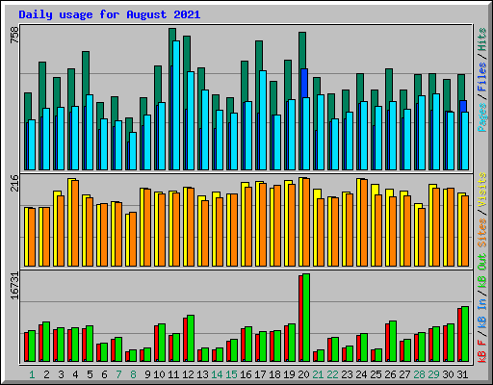Click the 'Files' legend word

point(482,76)
